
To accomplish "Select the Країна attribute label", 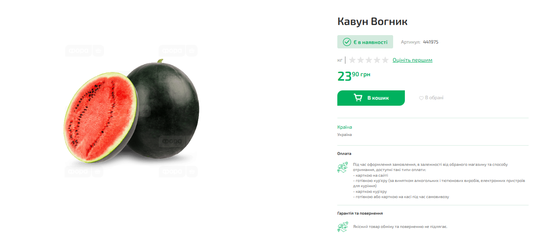I will pyautogui.click(x=345, y=127).
